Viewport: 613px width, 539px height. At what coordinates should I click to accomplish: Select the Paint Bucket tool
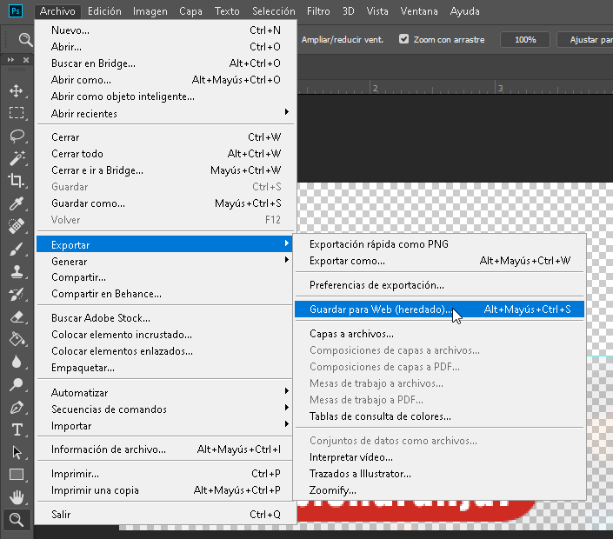(x=17, y=339)
